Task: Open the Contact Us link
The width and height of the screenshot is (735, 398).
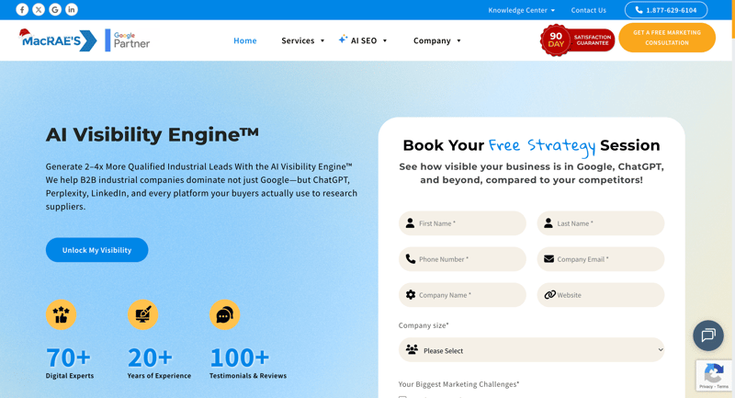Action: point(588,10)
